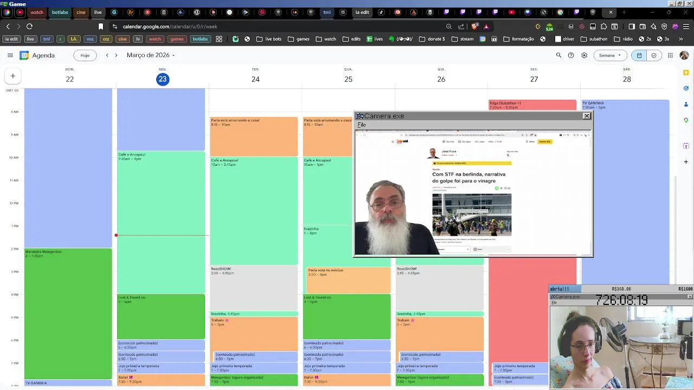Switch to the tasks view toggle
Viewport: 694px width, 390px height.
pos(654,55)
